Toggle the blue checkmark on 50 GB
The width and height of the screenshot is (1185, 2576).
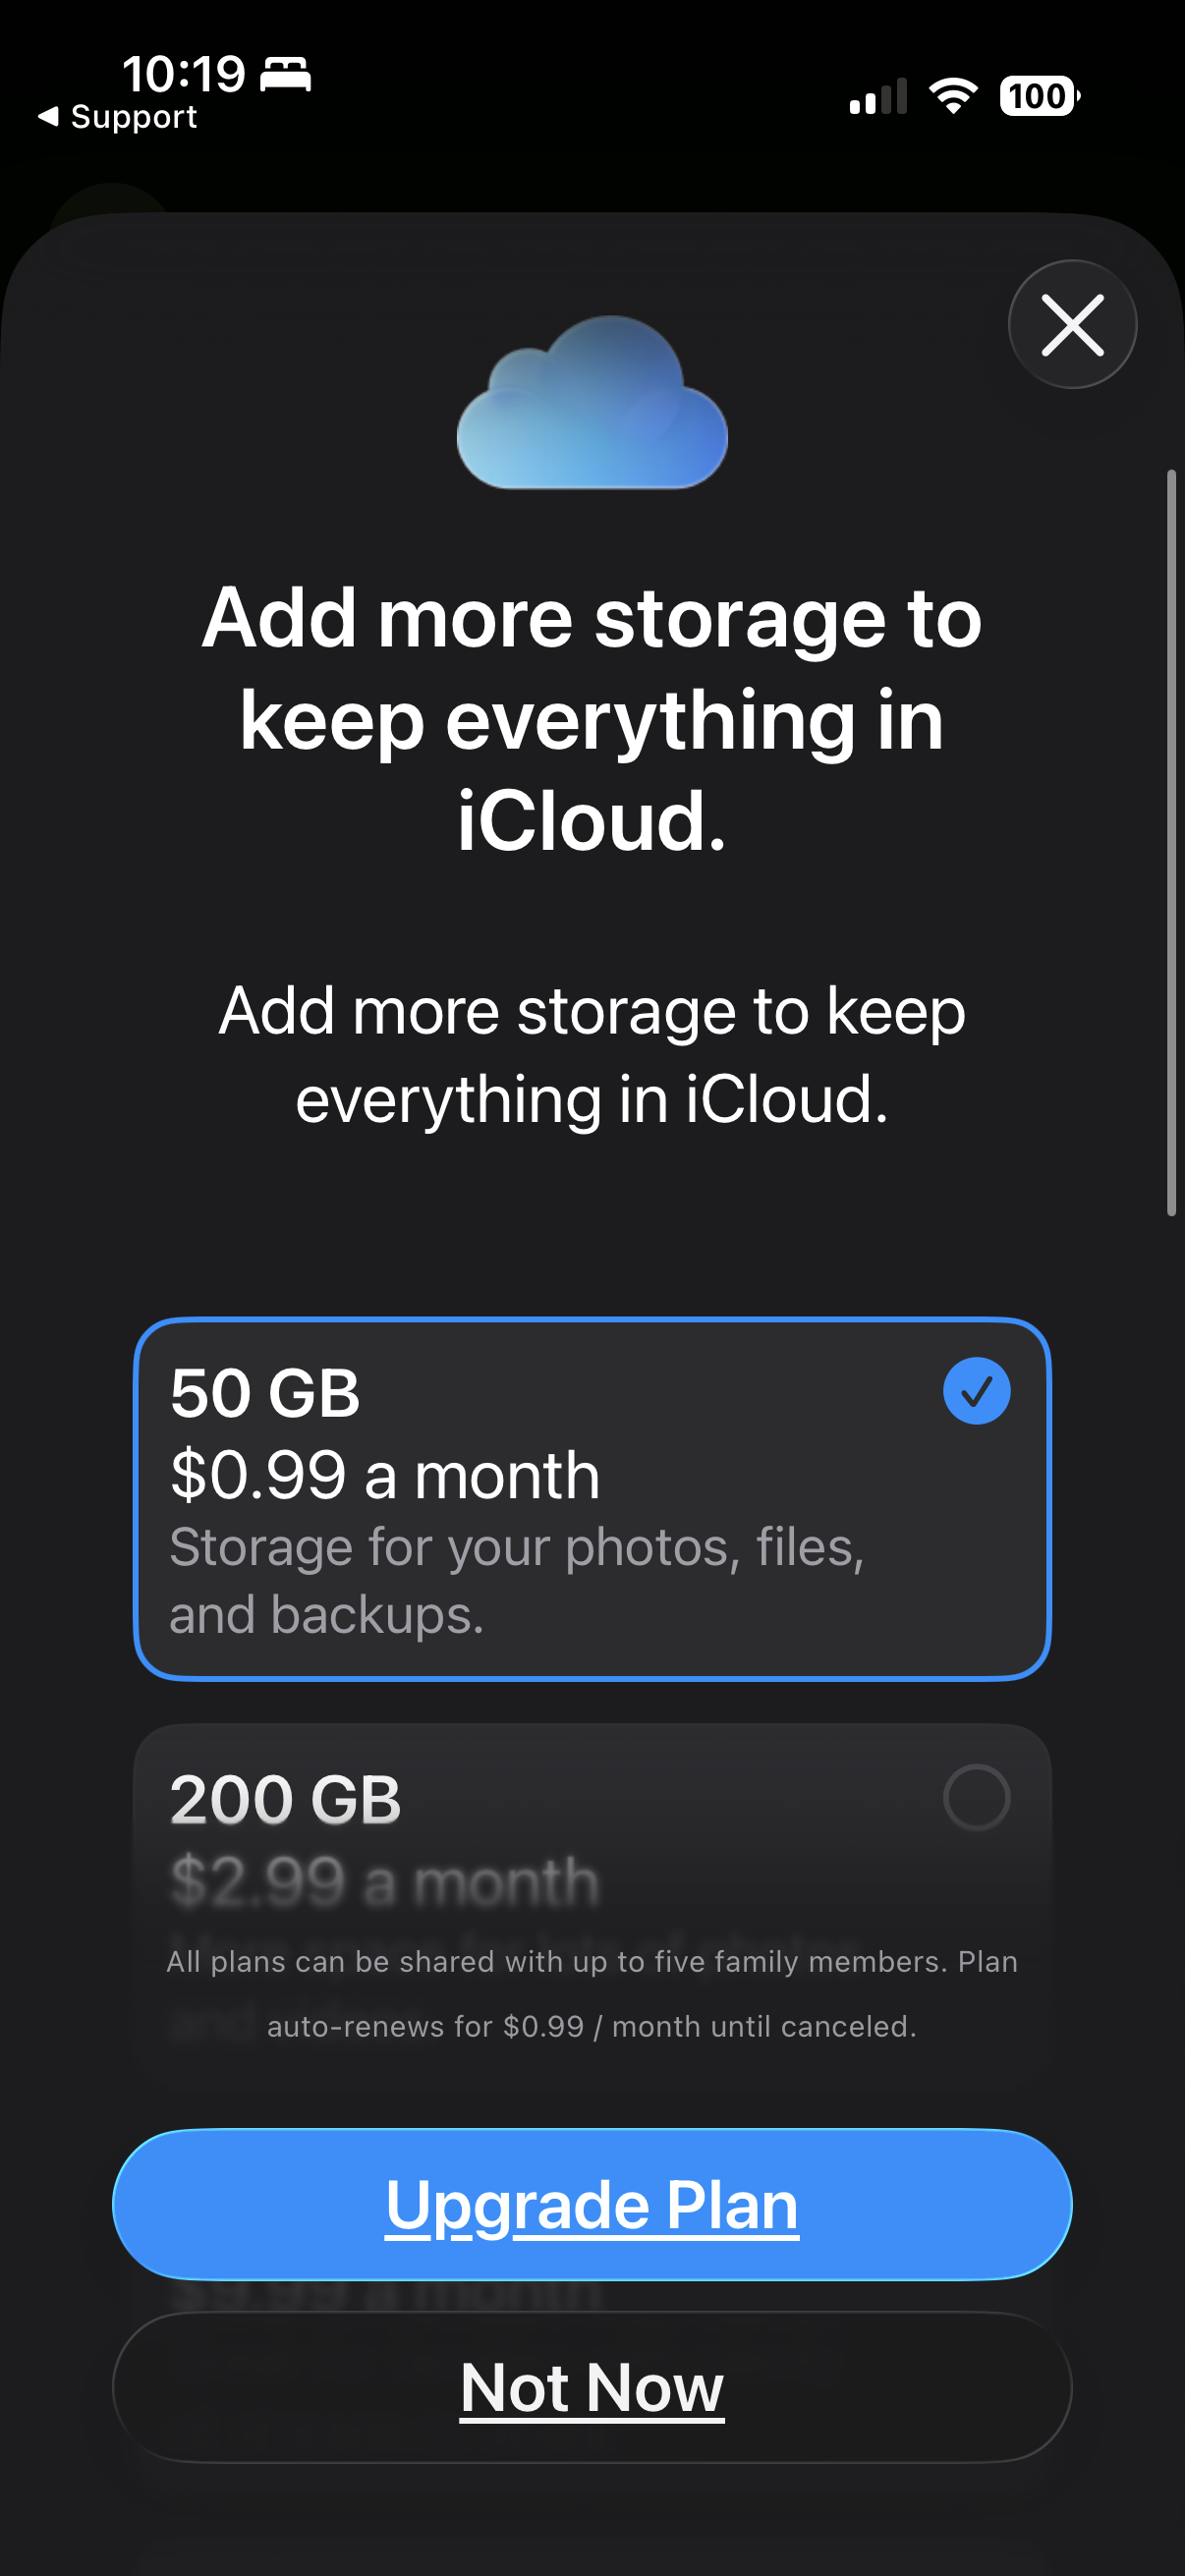pos(977,1391)
